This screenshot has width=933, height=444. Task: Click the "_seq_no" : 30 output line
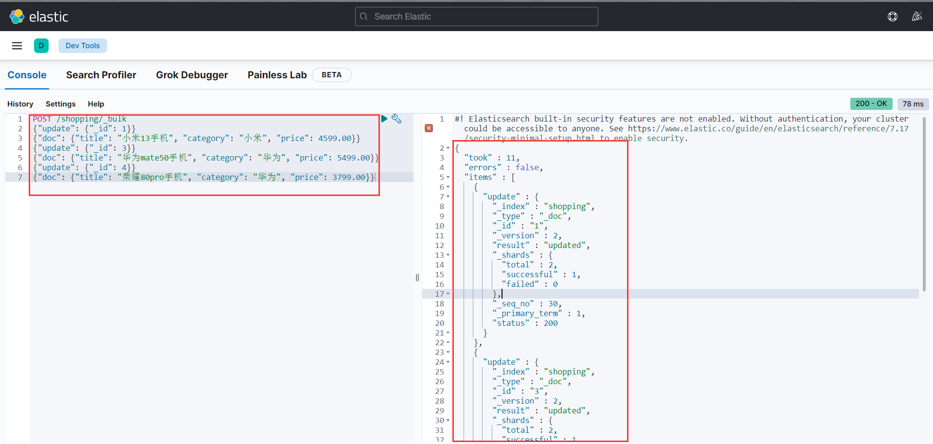click(x=527, y=303)
